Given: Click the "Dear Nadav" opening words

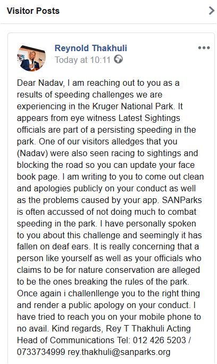Looking at the screenshot, I should coord(40,83).
